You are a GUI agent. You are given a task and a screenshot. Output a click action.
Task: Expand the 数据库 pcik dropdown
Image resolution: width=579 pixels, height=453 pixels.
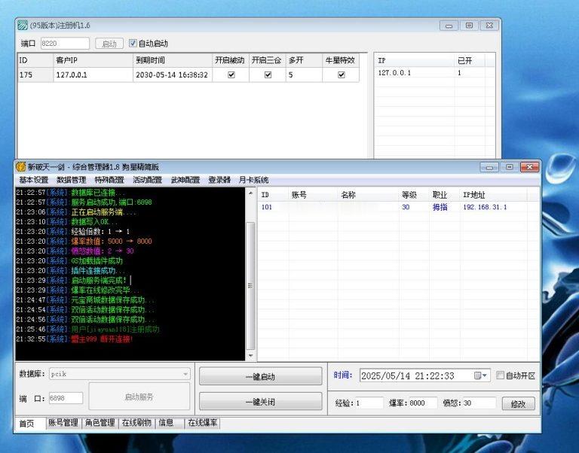(x=185, y=374)
